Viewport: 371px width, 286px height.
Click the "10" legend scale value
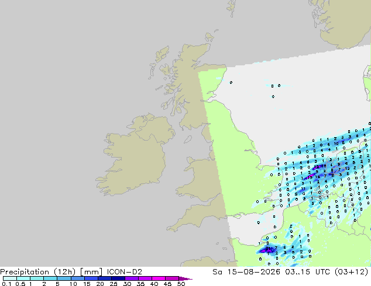(x=73, y=284)
